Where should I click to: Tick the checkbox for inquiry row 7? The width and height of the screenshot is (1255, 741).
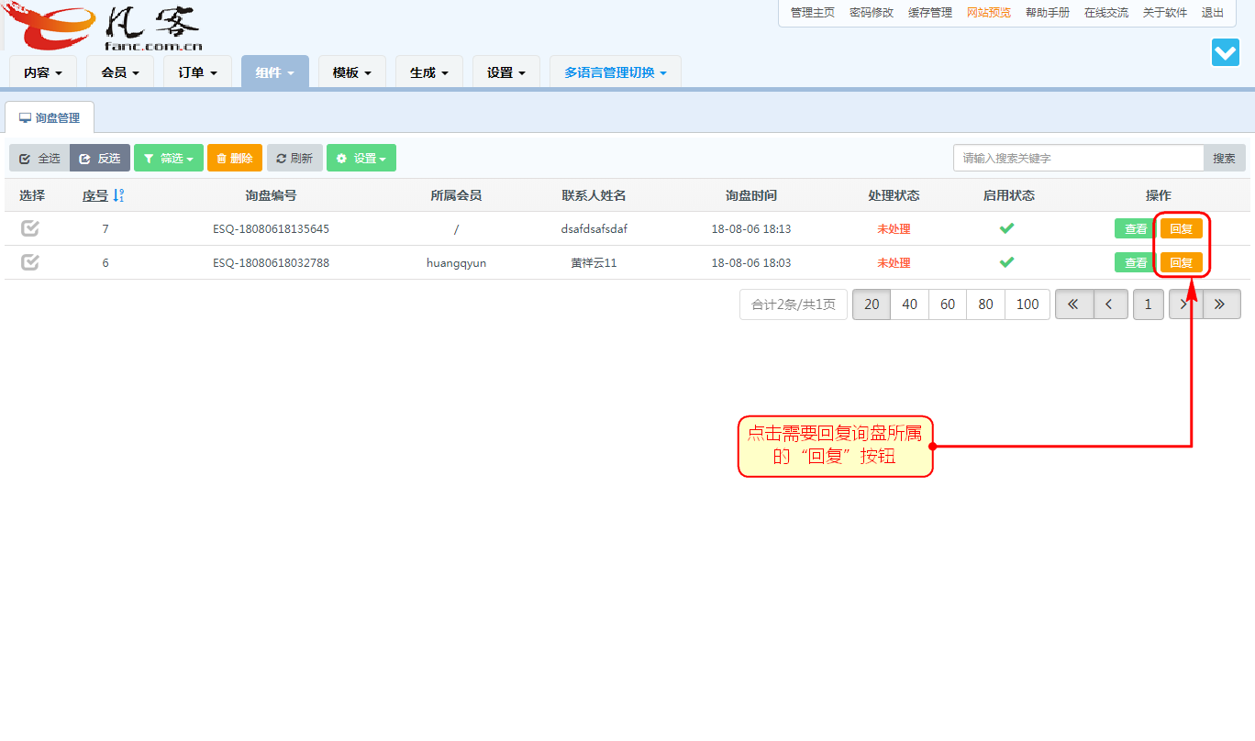click(30, 228)
